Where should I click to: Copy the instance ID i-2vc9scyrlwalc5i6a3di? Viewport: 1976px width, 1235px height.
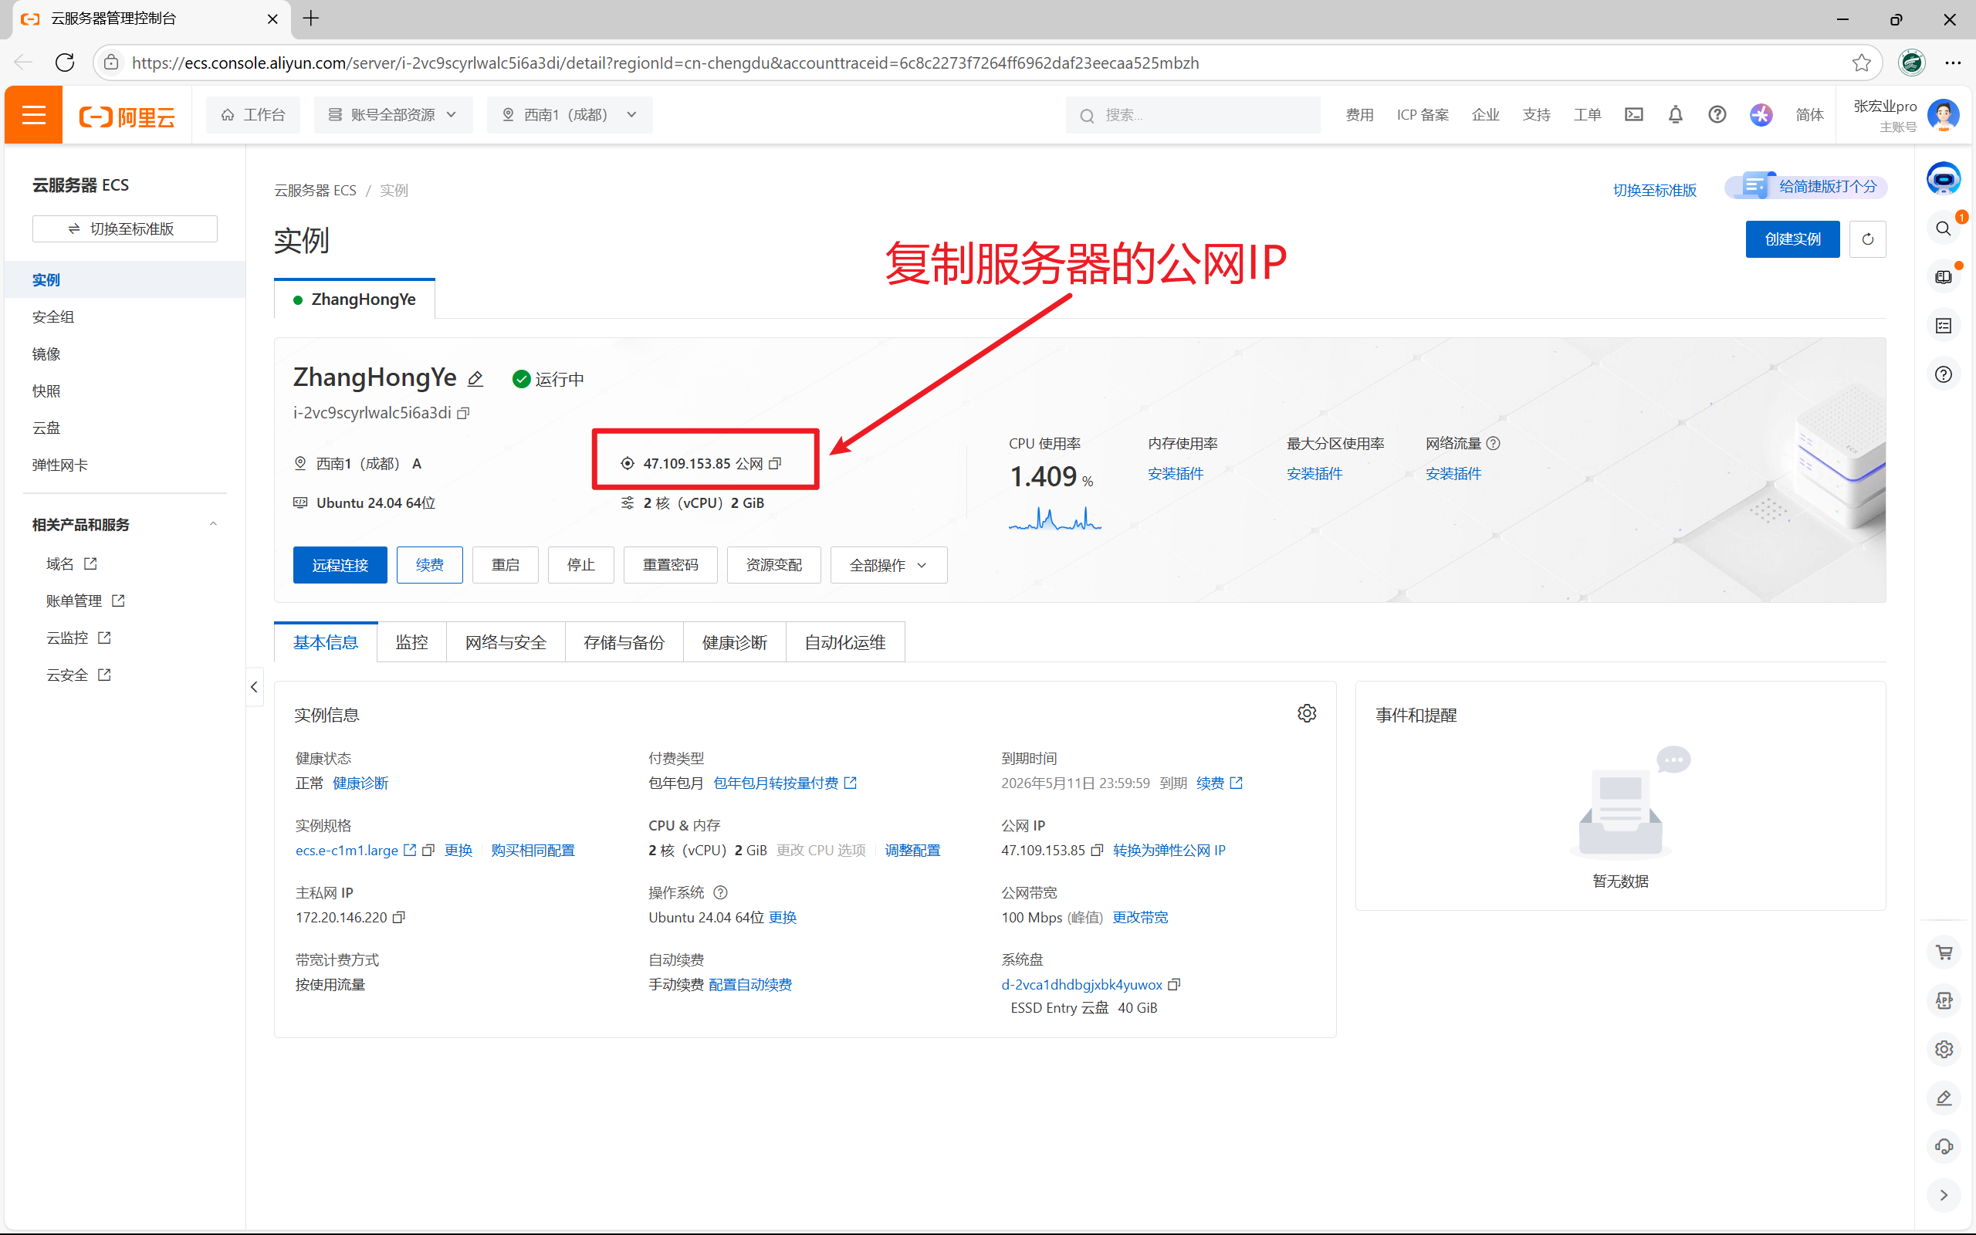pyautogui.click(x=463, y=413)
